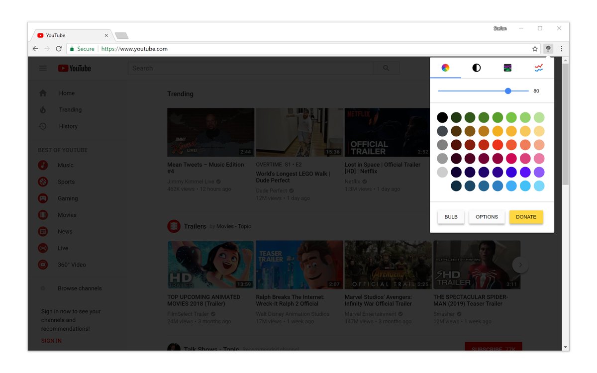Screen dimensions: 597x373
Task: Reload the page
Action: pyautogui.click(x=59, y=49)
